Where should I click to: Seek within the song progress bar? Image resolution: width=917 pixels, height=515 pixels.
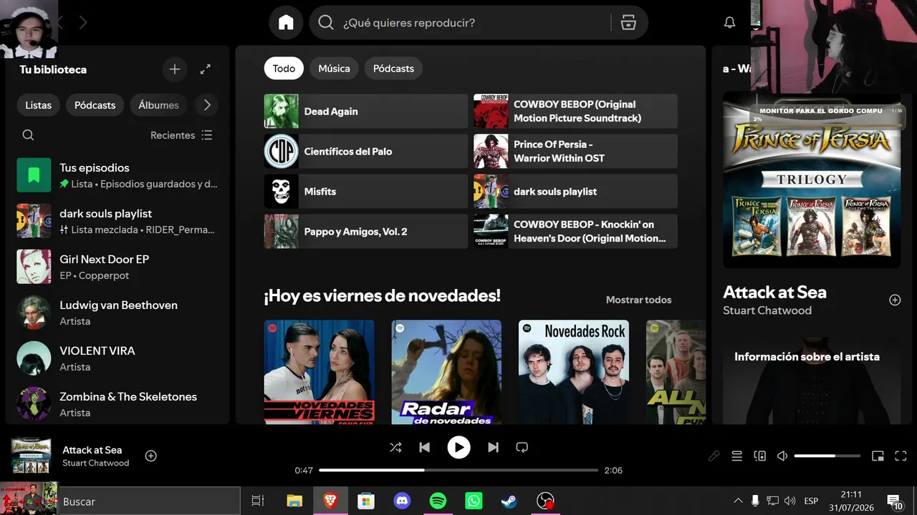458,471
